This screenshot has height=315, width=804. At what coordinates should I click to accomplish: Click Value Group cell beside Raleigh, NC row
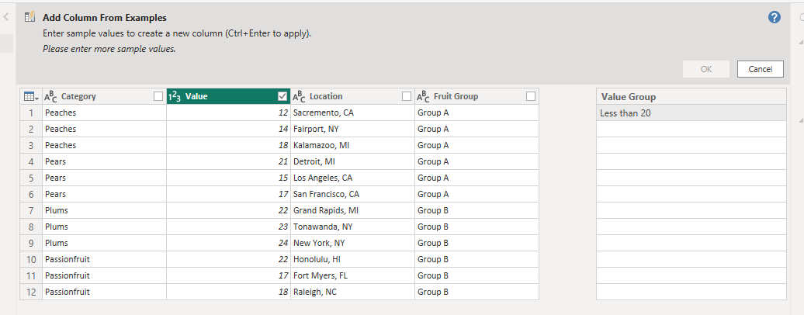point(691,292)
